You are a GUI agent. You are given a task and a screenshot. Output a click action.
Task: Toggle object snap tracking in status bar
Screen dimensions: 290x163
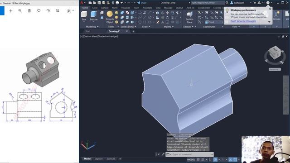tap(231, 159)
